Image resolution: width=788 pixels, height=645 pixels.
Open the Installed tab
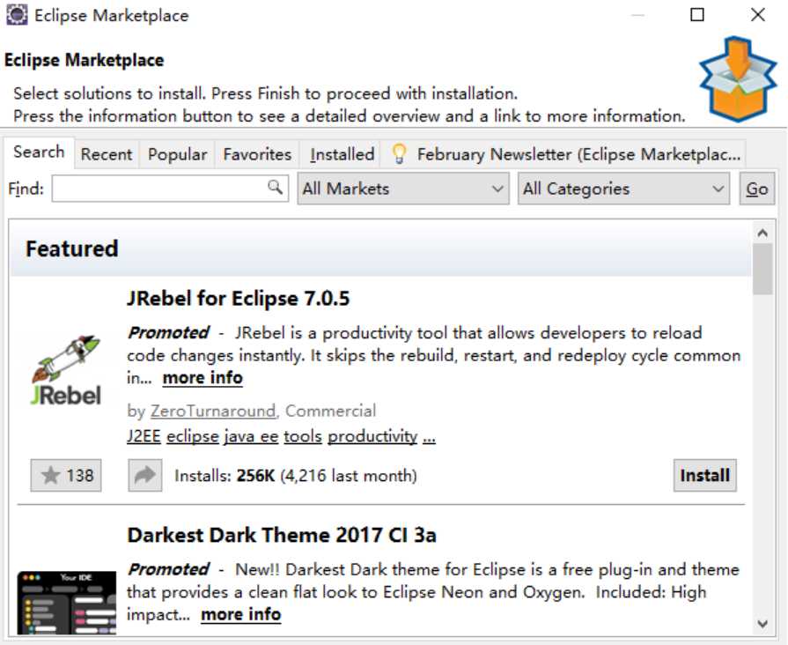[342, 154]
